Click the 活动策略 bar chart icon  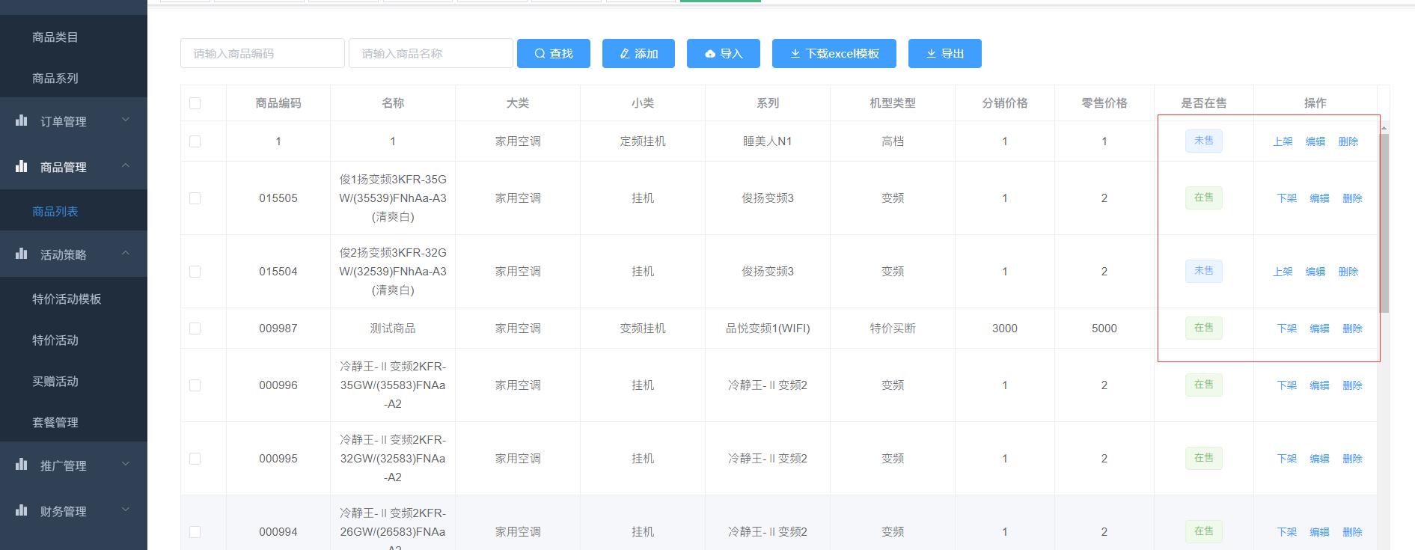(x=22, y=254)
